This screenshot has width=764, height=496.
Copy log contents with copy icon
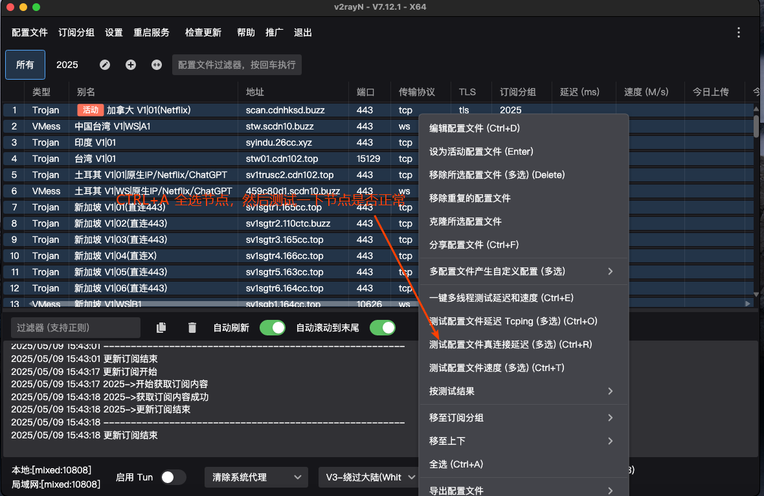point(161,328)
